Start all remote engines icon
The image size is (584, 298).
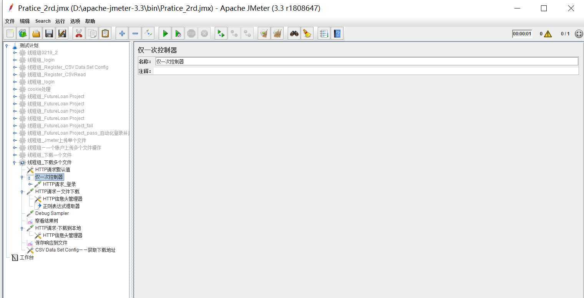pyautogui.click(x=221, y=33)
